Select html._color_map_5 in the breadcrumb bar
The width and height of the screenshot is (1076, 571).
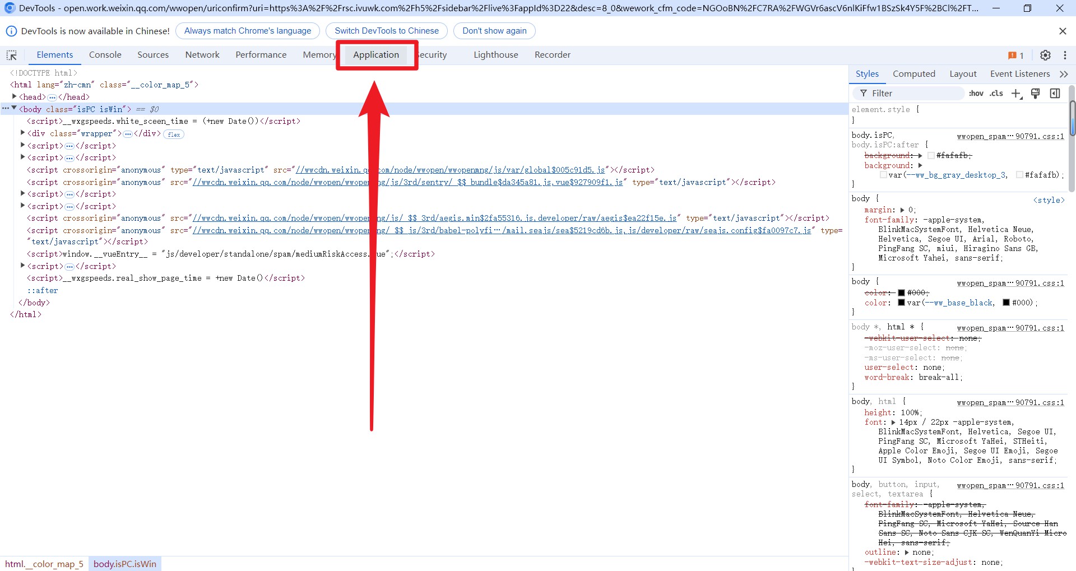pyautogui.click(x=44, y=564)
